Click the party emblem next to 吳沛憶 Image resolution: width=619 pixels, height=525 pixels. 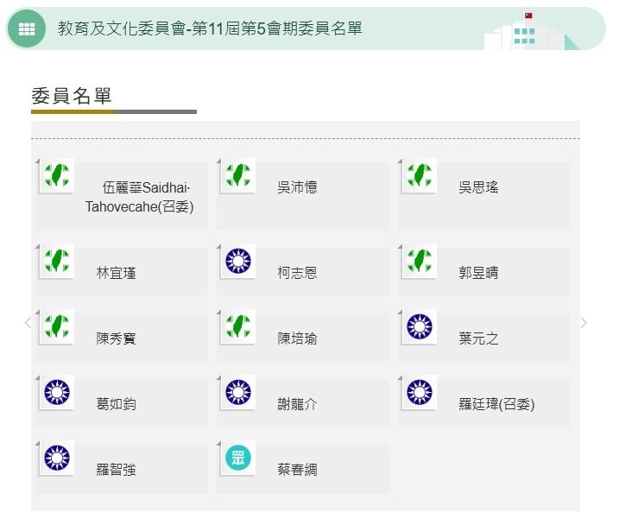(238, 175)
